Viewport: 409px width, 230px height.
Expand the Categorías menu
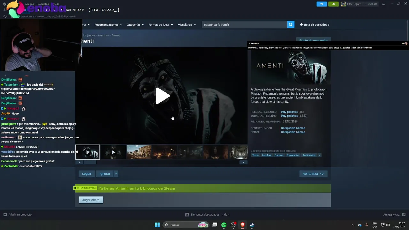click(x=135, y=25)
